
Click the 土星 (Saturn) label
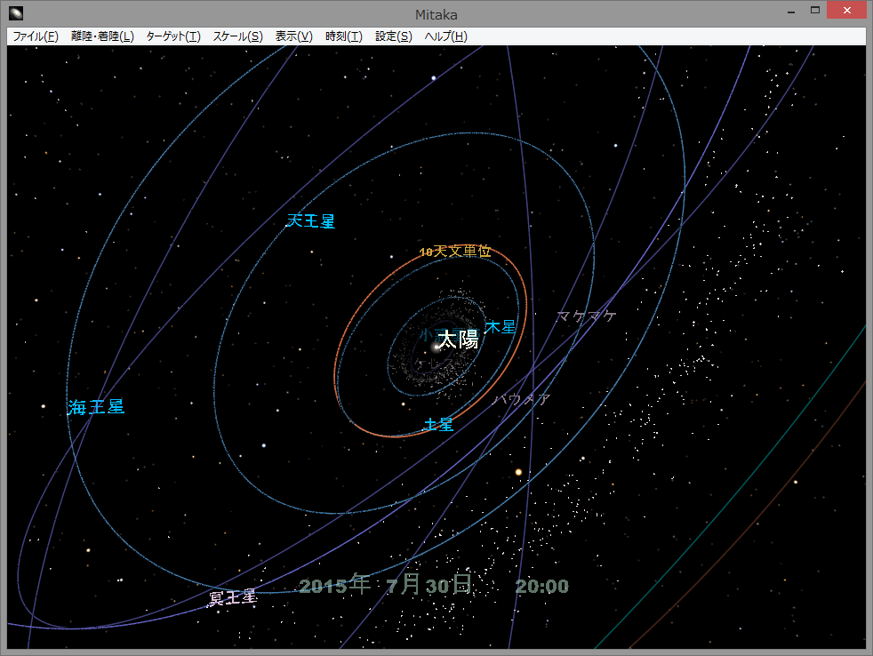tap(439, 425)
